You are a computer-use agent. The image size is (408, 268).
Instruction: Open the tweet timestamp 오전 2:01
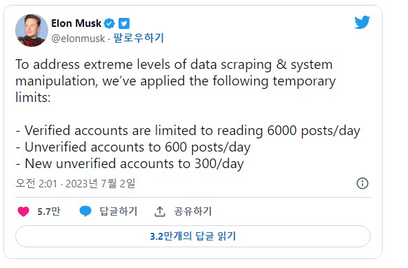coord(36,183)
